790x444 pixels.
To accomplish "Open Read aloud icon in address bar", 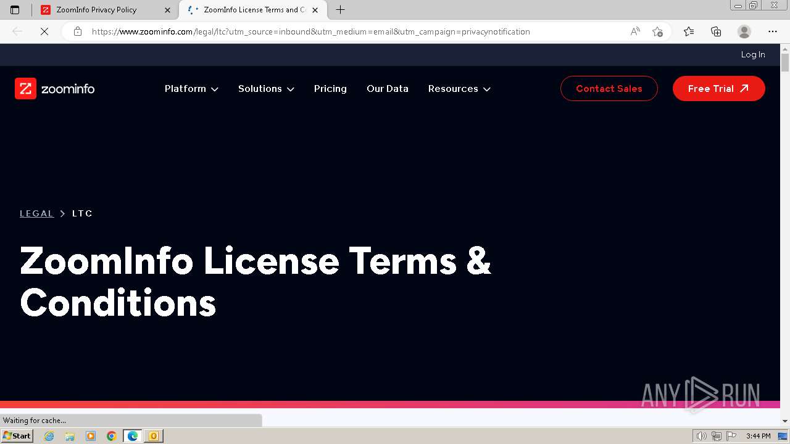I will point(635,31).
